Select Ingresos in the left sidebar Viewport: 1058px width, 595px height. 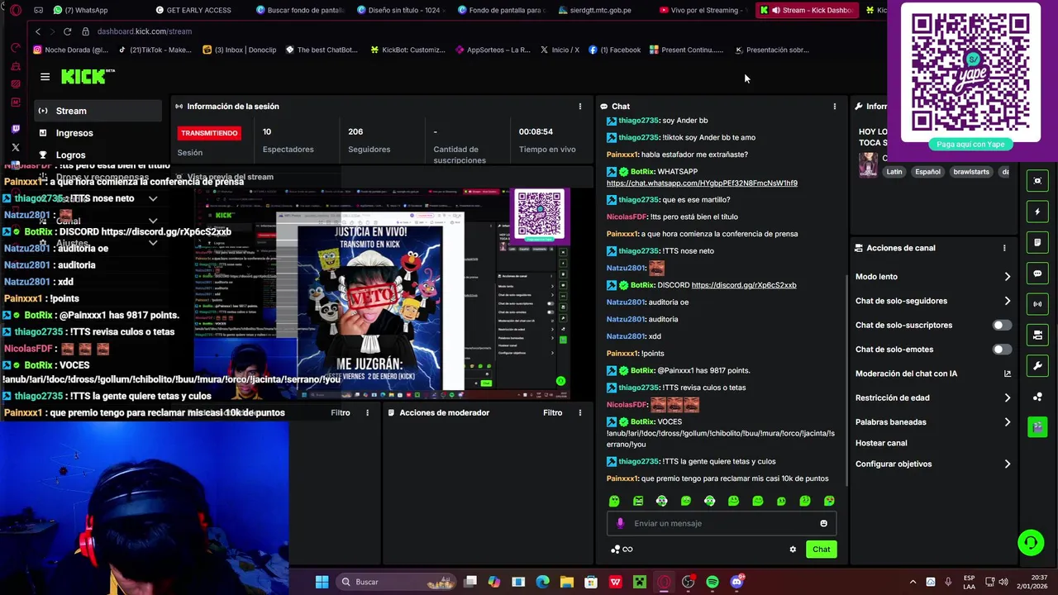point(98,133)
